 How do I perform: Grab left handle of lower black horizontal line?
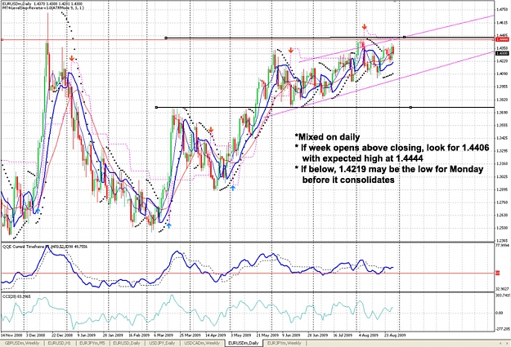[x=156, y=107]
